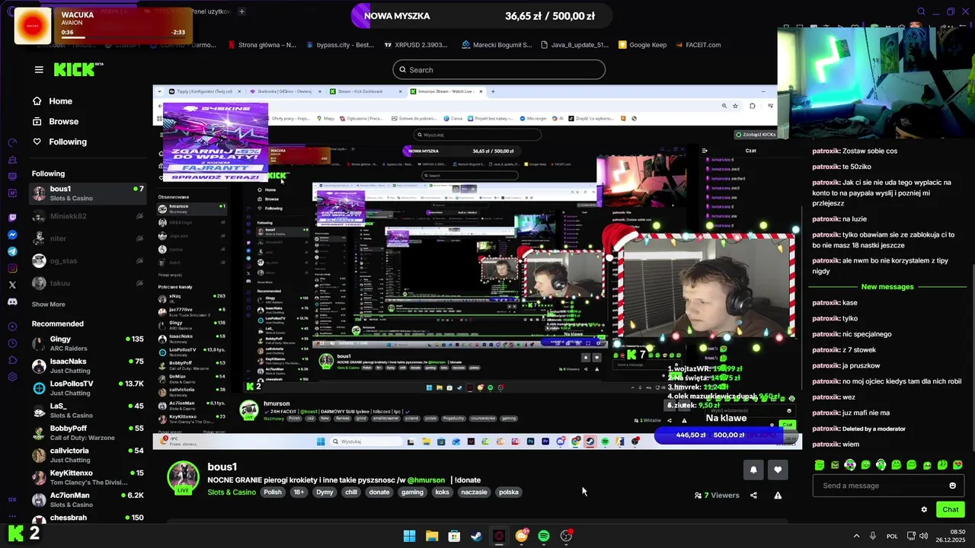Open X (Twitter) in the sidebar

(12, 285)
